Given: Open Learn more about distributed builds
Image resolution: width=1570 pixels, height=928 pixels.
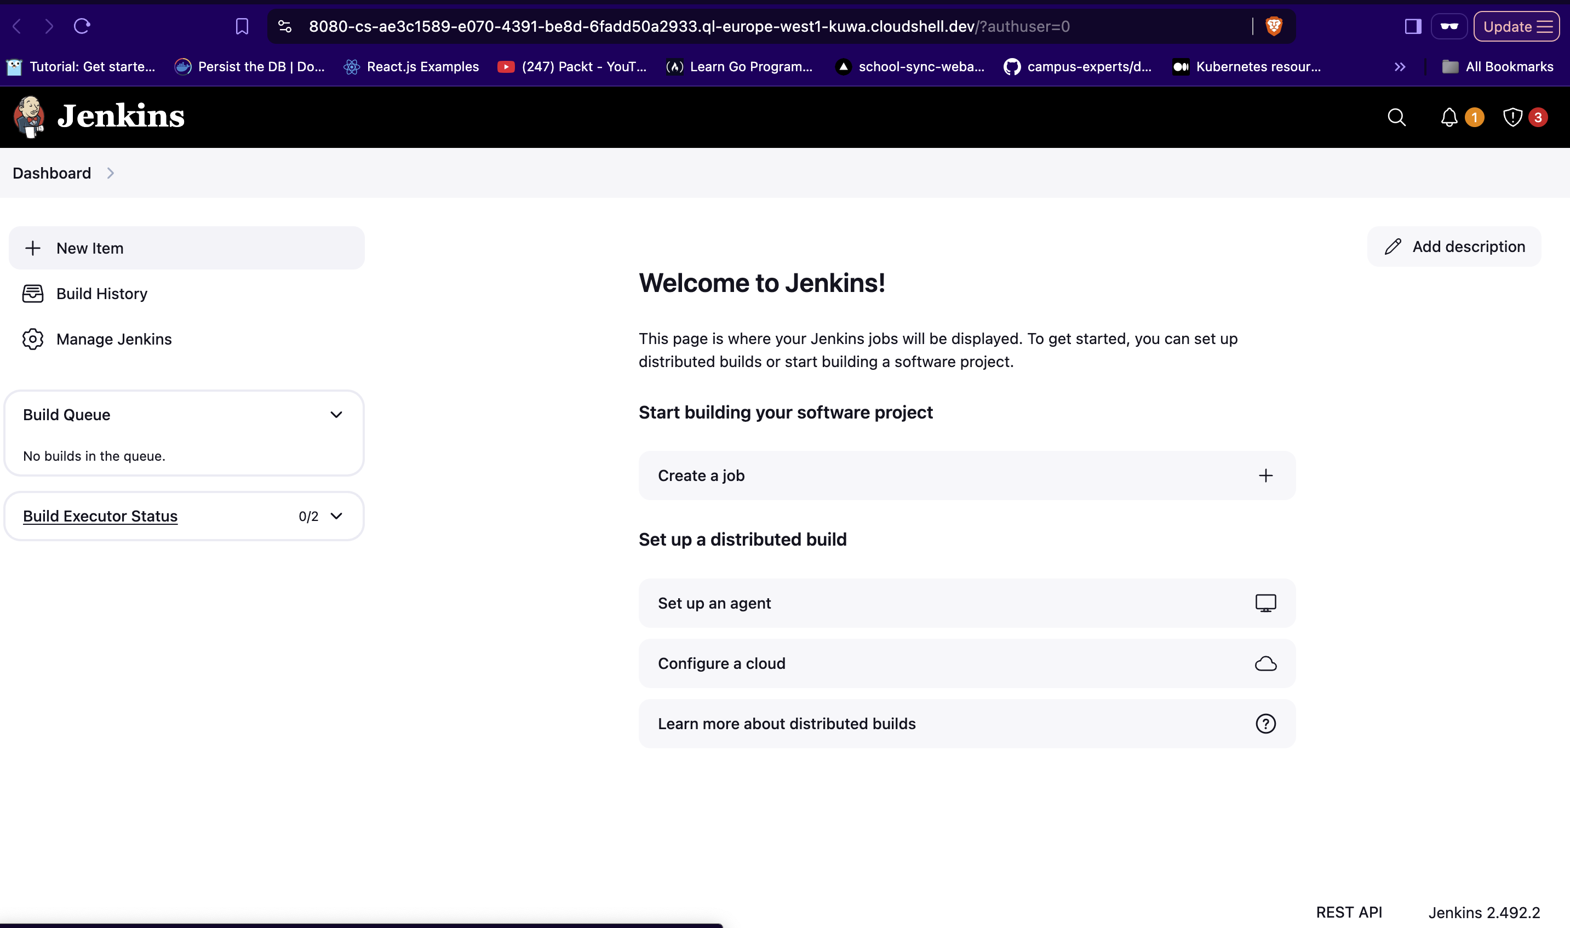Looking at the screenshot, I should pos(967,724).
